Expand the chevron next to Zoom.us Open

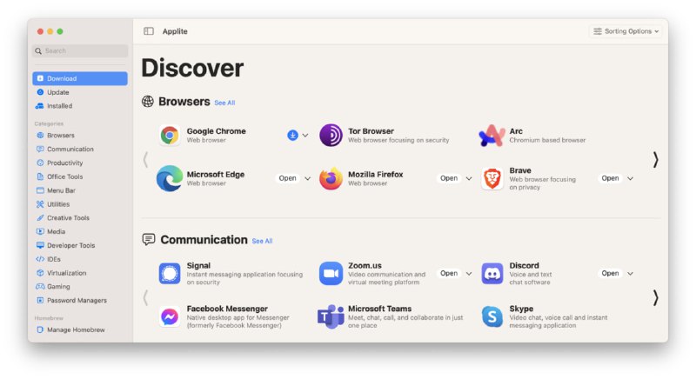point(469,273)
